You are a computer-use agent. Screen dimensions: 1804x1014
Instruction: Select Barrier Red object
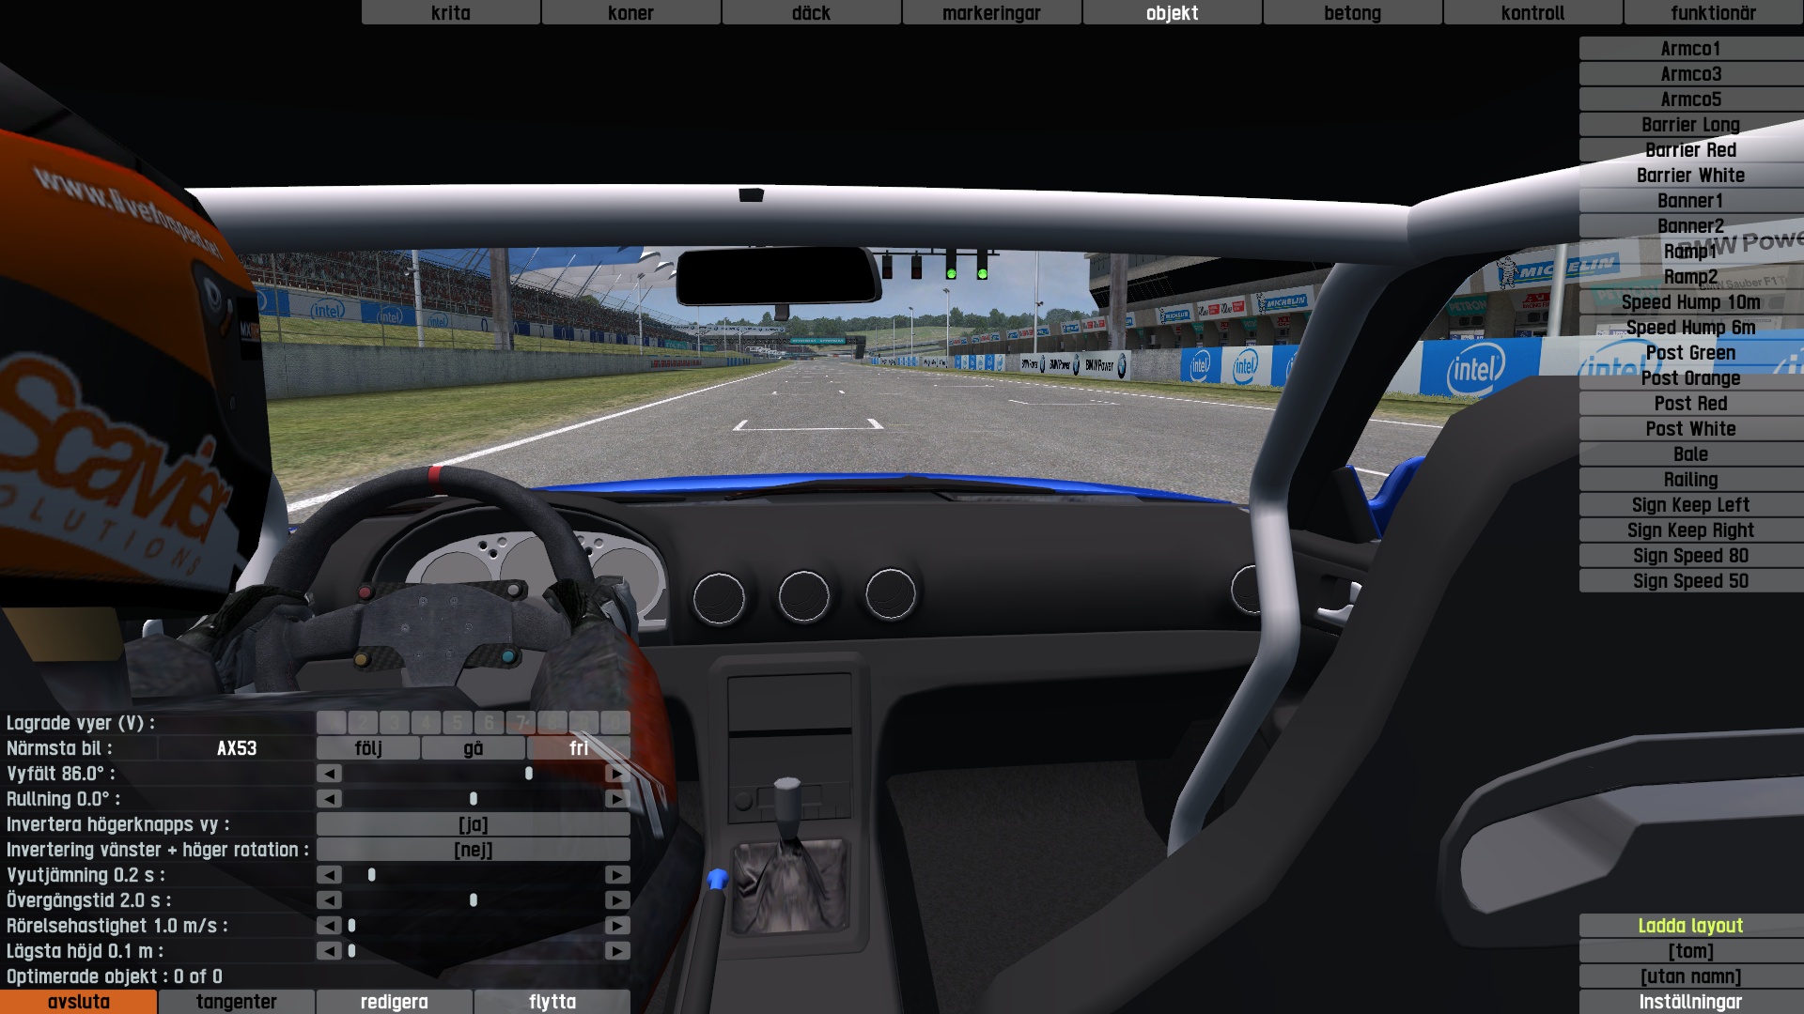tap(1690, 150)
